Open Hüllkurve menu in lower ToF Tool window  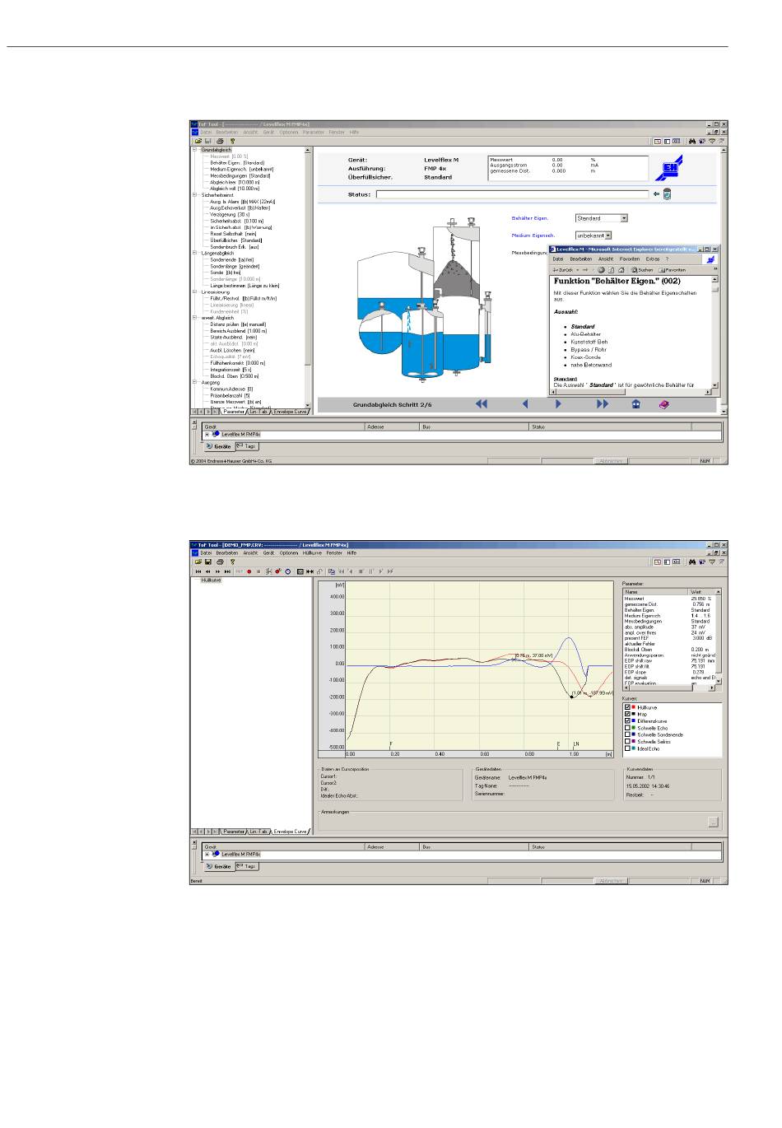click(312, 553)
